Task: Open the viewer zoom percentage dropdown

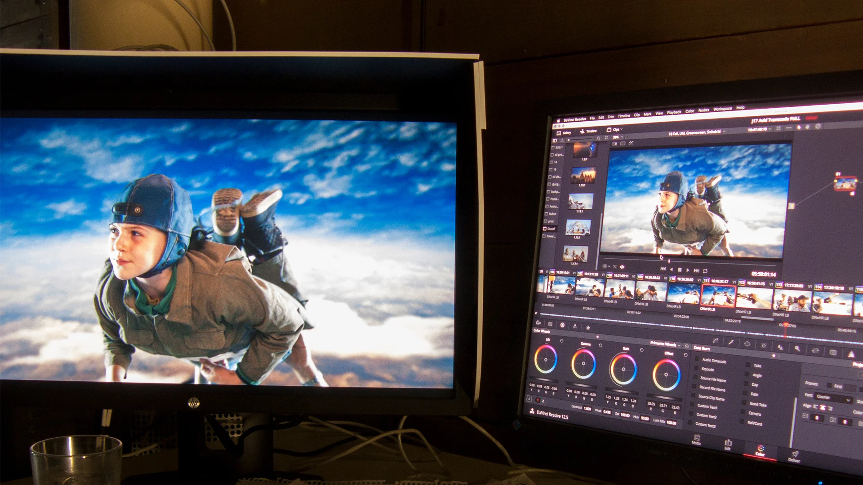Action: pos(617,137)
